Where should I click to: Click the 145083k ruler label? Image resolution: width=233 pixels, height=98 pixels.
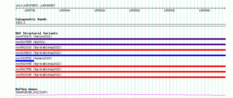coord(170,10)
